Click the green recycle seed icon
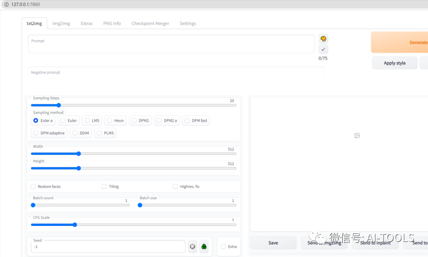Screen dimensions: 428x257 pos(204,246)
